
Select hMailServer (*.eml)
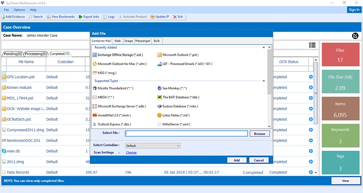pyautogui.click(x=174, y=124)
